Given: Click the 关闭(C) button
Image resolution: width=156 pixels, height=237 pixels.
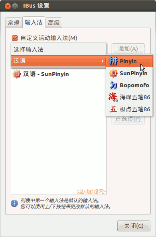Looking at the screenshot, I should point(134,226).
